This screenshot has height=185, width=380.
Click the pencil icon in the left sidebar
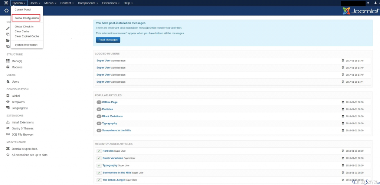tap(8, 28)
